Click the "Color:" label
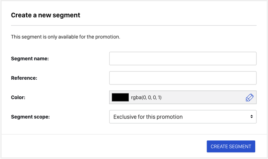268x159 pixels. 18,98
